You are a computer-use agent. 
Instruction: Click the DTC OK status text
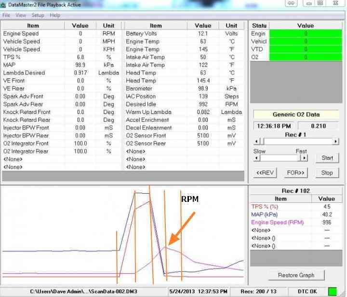(x=307, y=292)
